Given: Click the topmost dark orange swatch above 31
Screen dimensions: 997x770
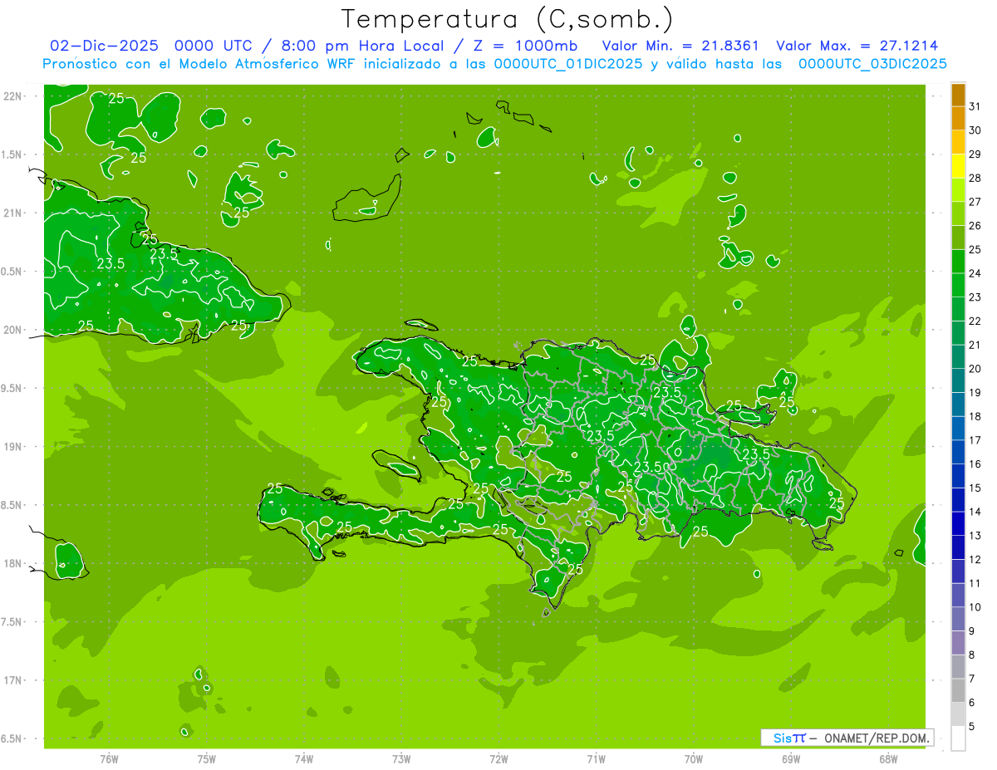Looking at the screenshot, I should [x=958, y=95].
